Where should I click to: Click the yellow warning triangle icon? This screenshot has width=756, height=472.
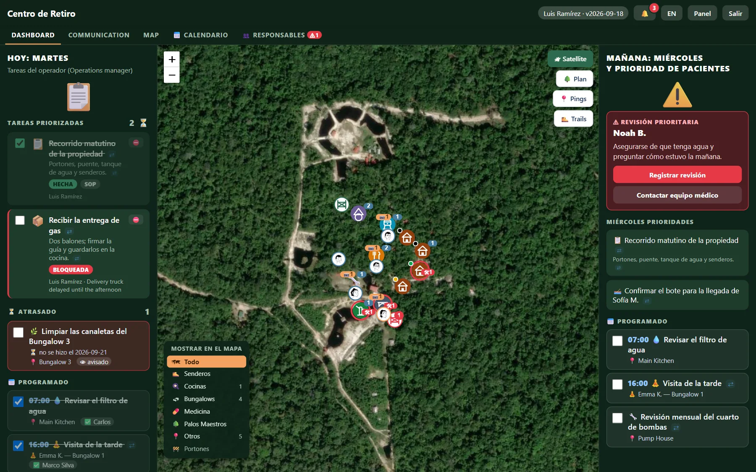point(677,95)
